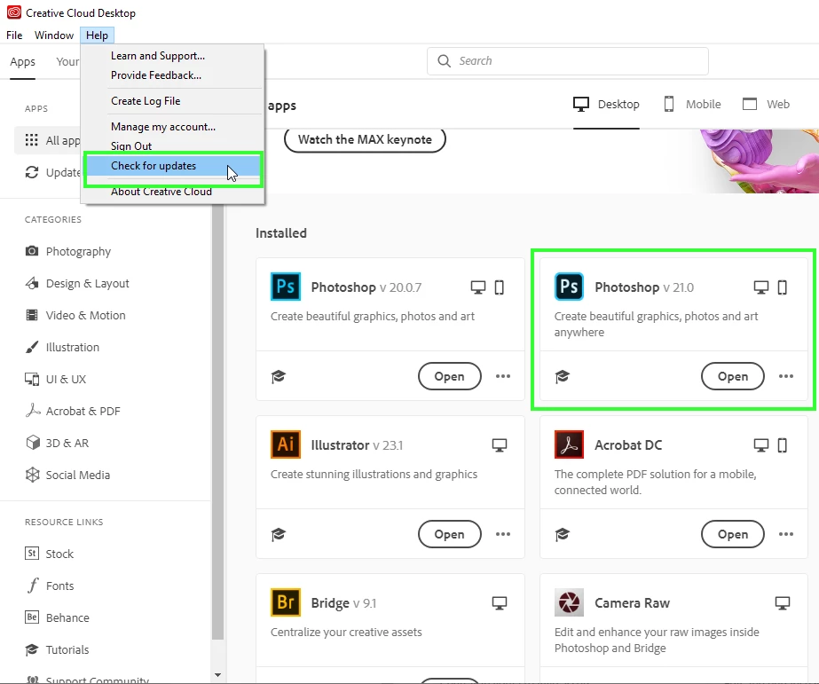The image size is (819, 684).
Task: Open Acrobat DC with its Open button
Action: pyautogui.click(x=732, y=534)
